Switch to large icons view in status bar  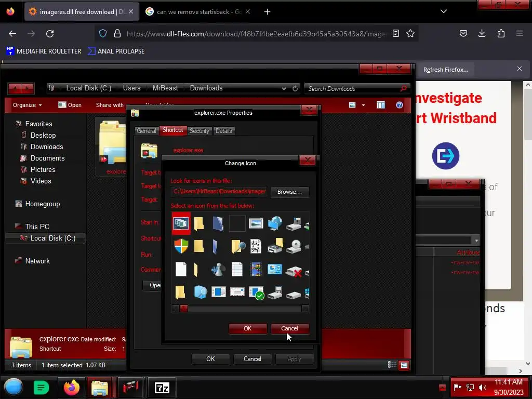point(404,365)
